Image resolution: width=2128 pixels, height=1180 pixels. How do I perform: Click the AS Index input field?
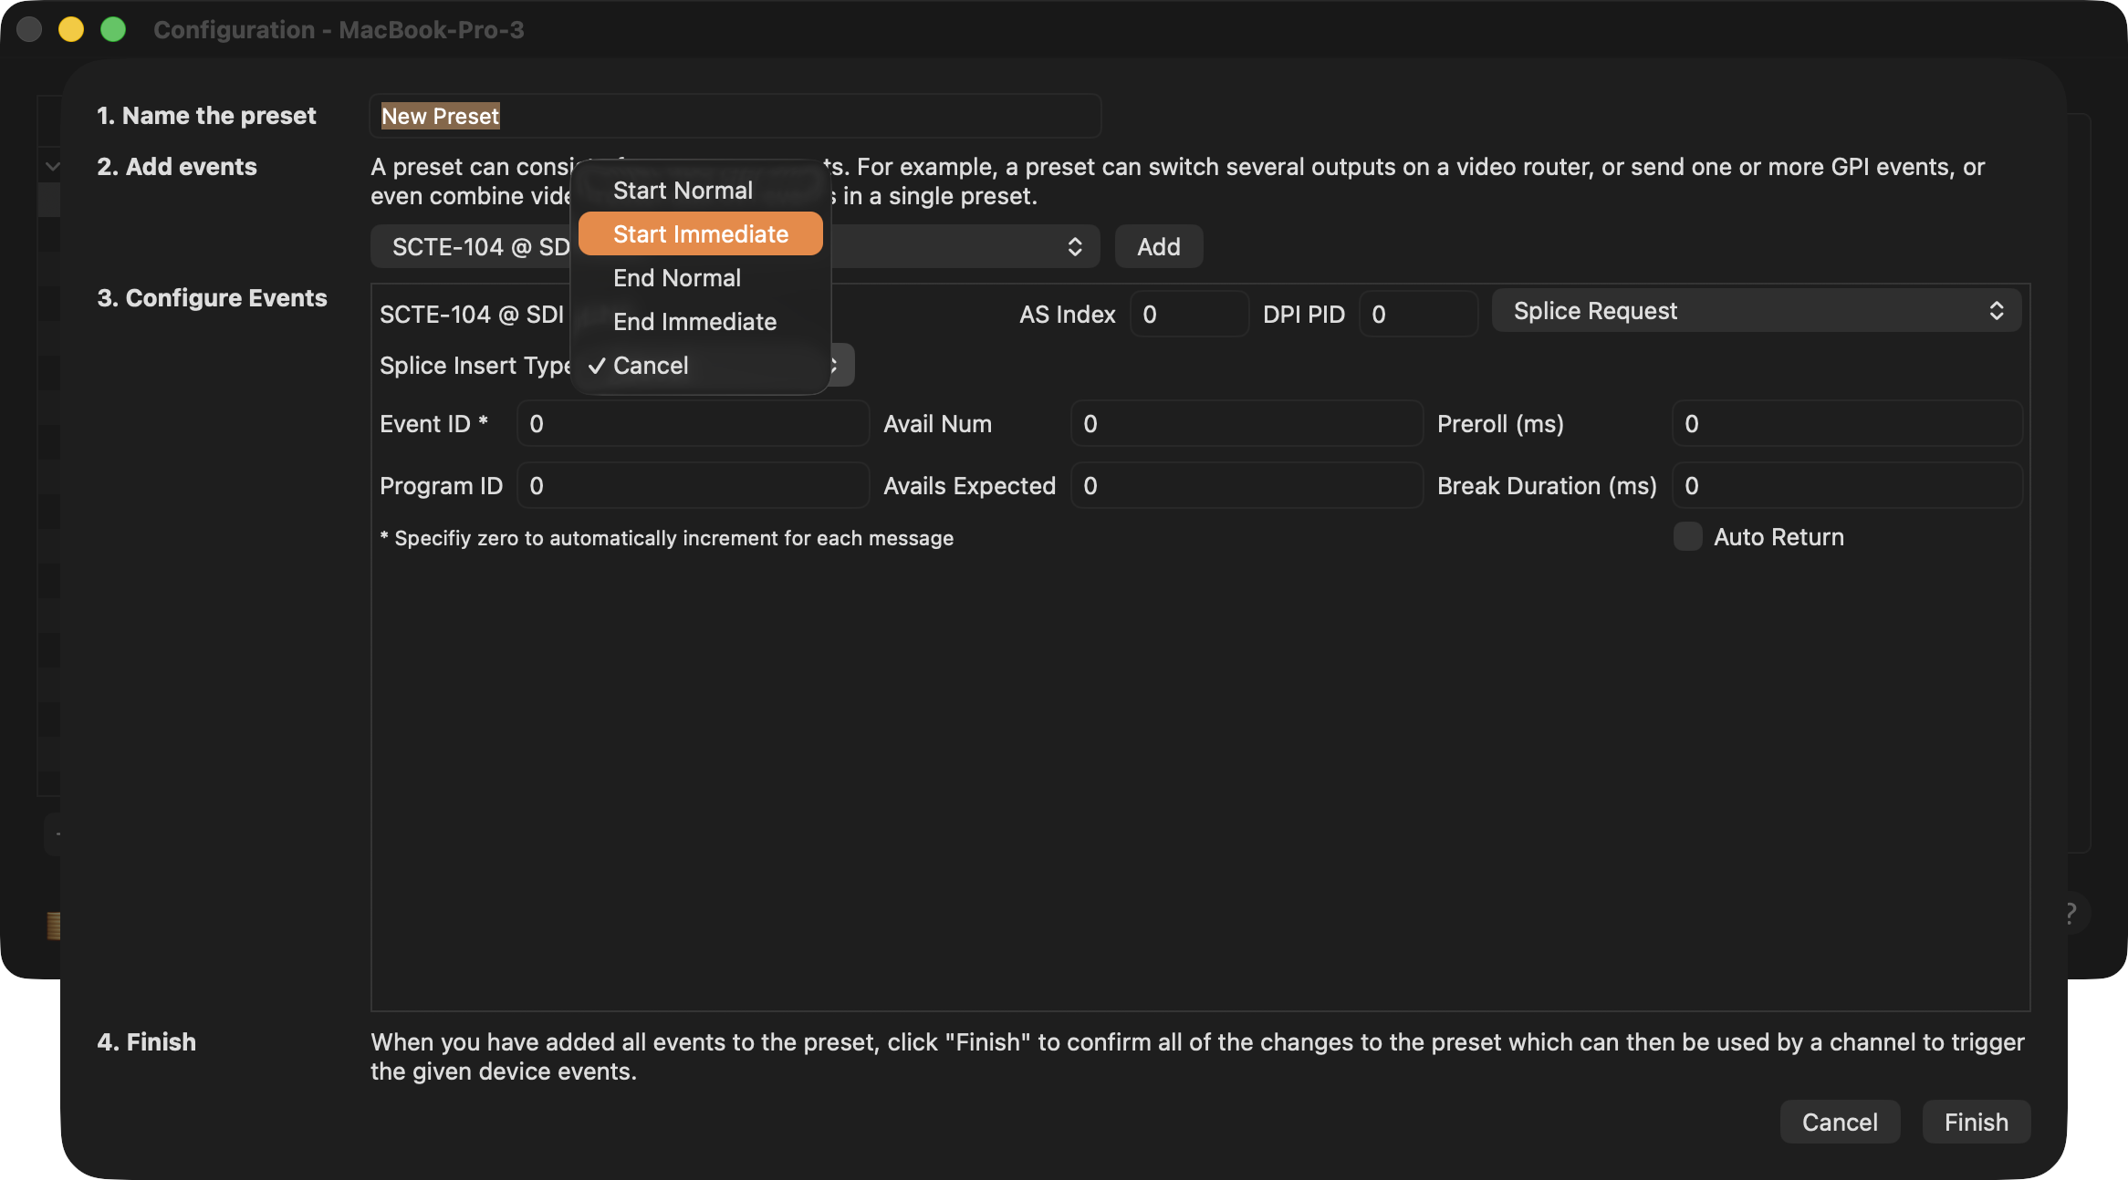click(1189, 315)
